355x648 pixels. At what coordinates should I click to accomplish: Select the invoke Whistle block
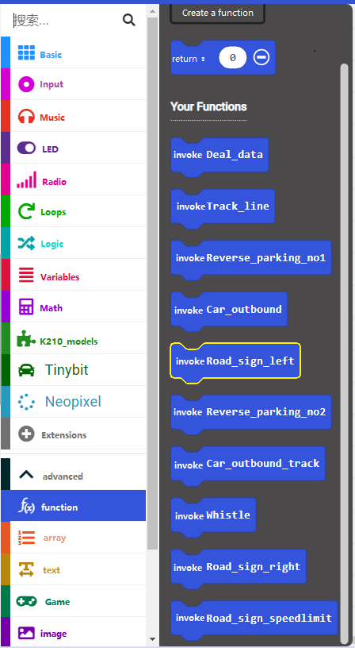pyautogui.click(x=213, y=515)
